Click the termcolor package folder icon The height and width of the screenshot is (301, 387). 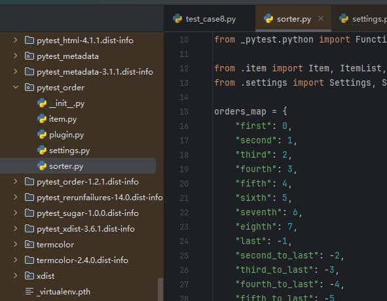[29, 245]
